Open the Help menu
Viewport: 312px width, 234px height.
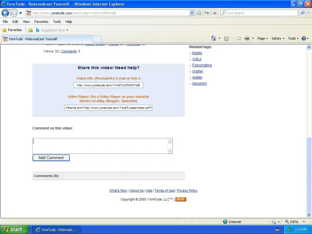tap(69, 22)
